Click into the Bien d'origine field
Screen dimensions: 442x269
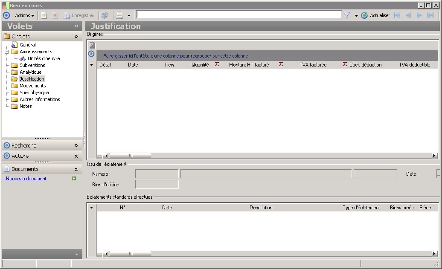click(157, 185)
